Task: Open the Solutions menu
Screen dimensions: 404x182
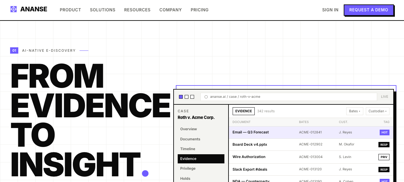Action: [103, 10]
